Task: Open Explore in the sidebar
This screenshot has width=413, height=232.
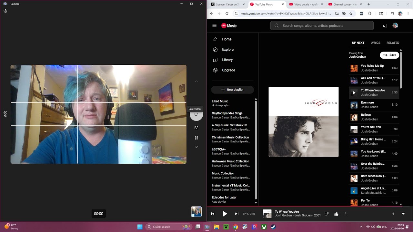Action: click(x=233, y=50)
